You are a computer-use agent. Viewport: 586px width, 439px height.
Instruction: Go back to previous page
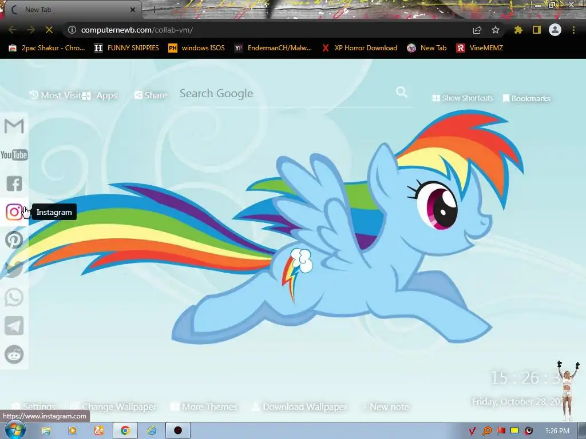13,30
